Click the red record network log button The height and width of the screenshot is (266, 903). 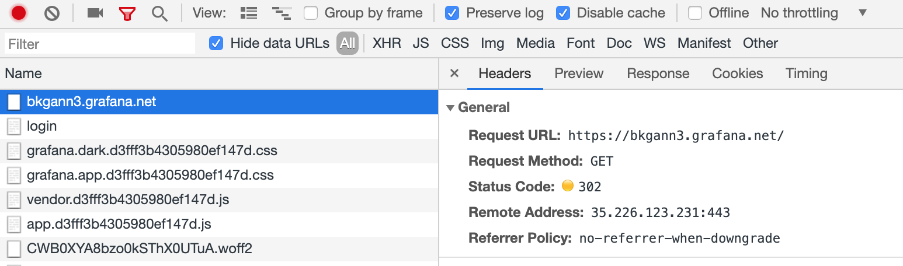pyautogui.click(x=19, y=13)
